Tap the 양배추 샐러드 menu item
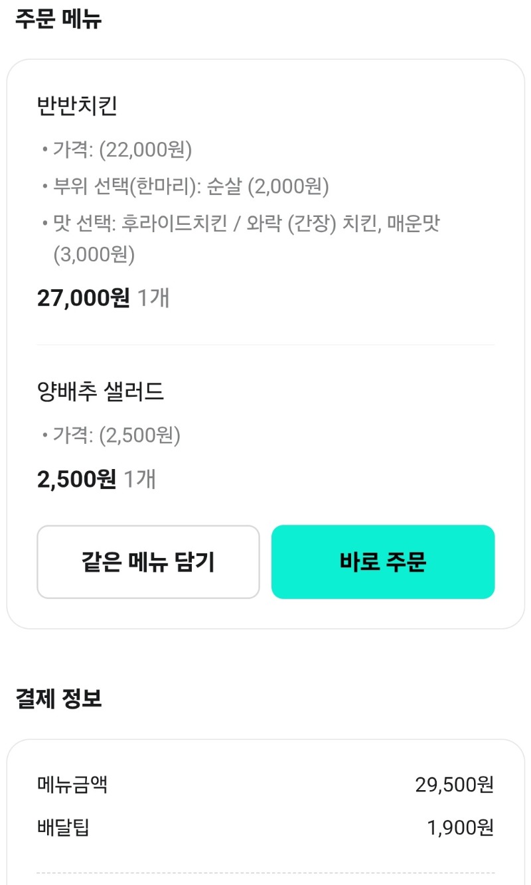The image size is (531, 885). coord(101,391)
